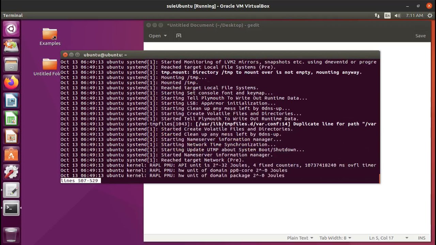Select the Untitled Folder desktop icon
Screen dimensions: 436x245
click(x=48, y=67)
